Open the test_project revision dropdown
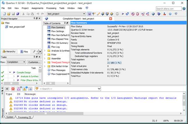The image size is (188, 124). click(84, 14)
